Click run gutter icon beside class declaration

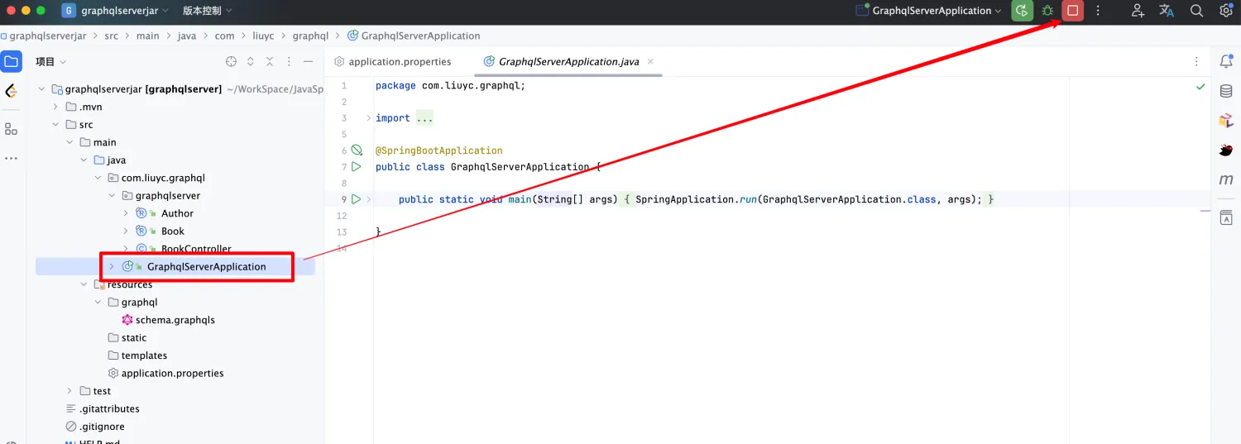point(357,166)
